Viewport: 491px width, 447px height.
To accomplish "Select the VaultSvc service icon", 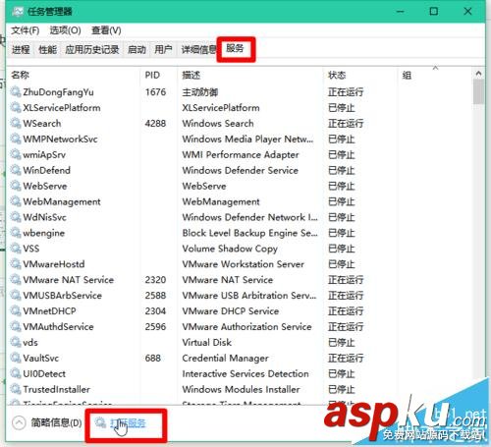I will (16, 358).
